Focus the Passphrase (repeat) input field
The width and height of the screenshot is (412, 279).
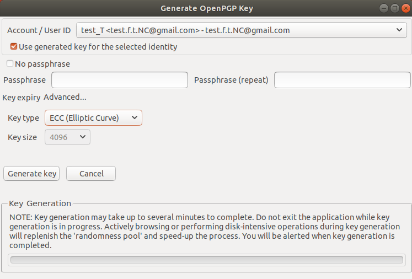tap(342, 80)
